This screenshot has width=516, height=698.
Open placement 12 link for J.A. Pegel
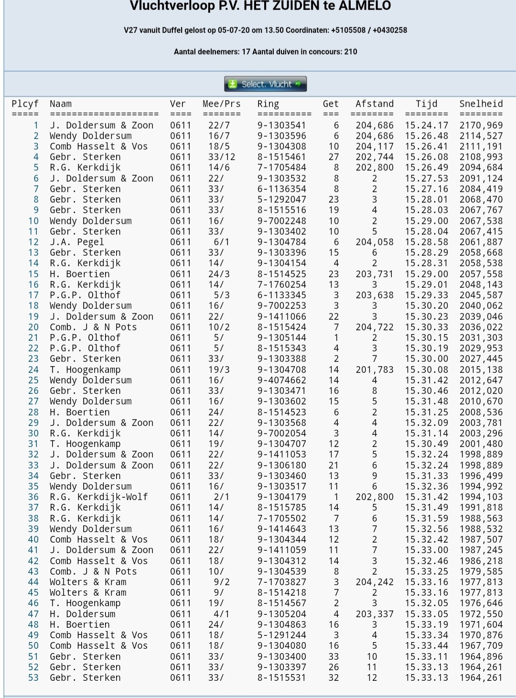point(33,242)
